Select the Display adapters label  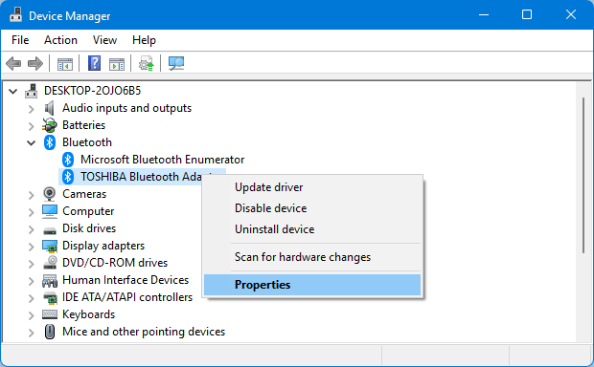(x=103, y=246)
